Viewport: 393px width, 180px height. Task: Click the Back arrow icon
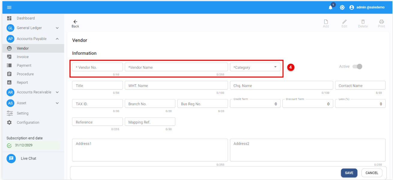75,22
